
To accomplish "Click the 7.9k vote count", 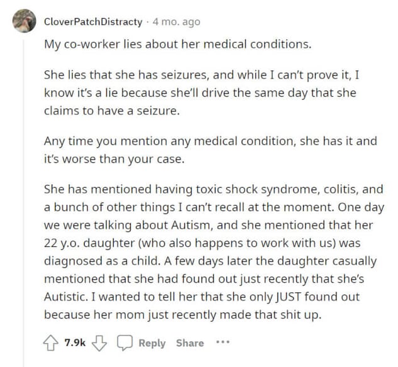I will (x=75, y=342).
